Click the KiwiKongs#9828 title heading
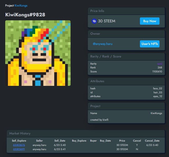 click(25, 15)
